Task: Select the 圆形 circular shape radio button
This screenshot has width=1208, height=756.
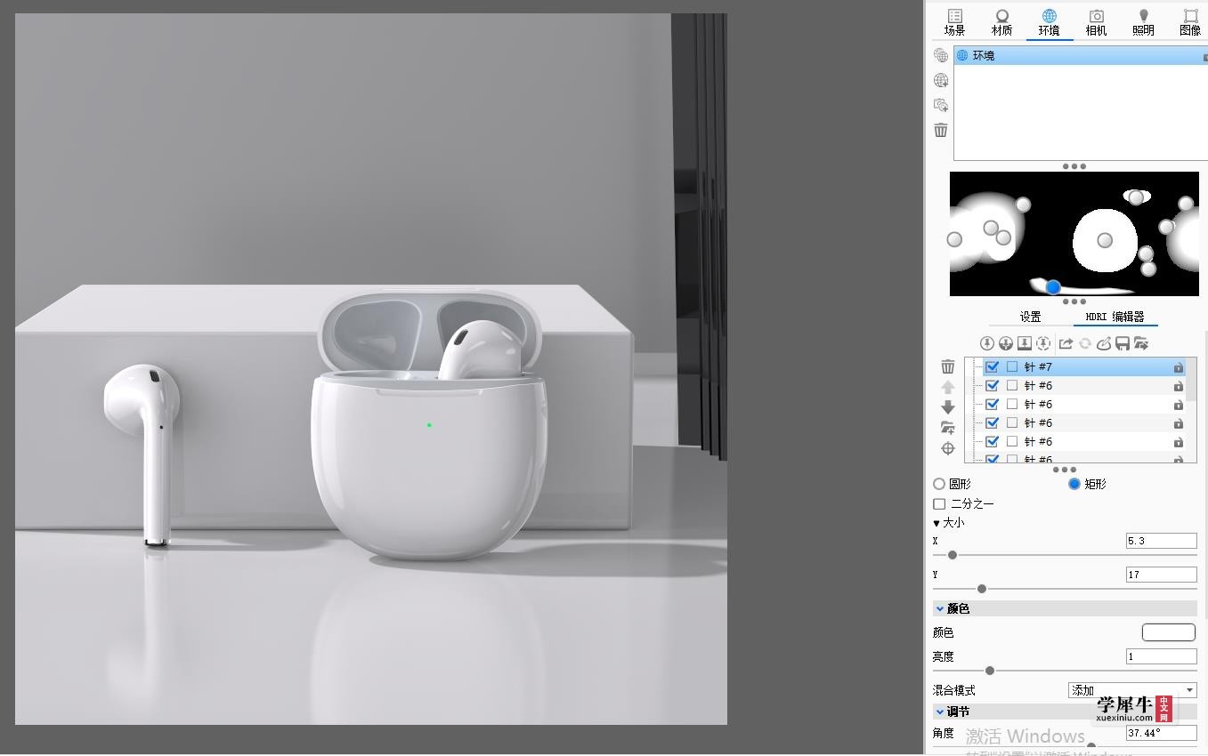Action: point(939,484)
